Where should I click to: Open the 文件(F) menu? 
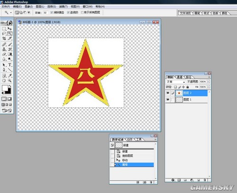(6, 7)
